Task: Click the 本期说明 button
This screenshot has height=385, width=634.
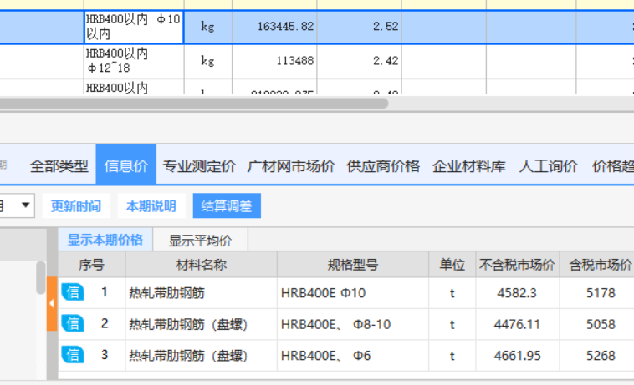Action: tap(151, 205)
